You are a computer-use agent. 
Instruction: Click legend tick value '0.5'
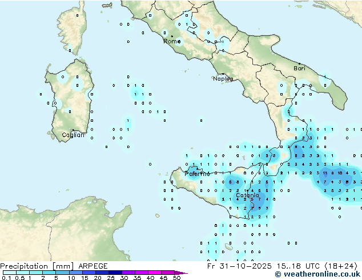(20, 278)
